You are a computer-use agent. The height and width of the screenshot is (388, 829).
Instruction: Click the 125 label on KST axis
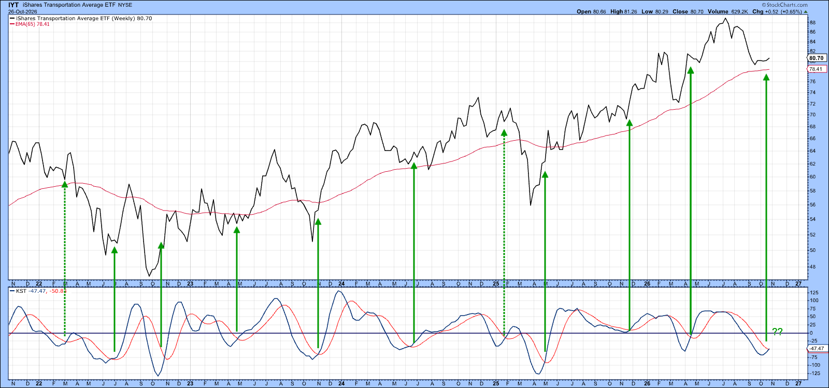pyautogui.click(x=814, y=293)
